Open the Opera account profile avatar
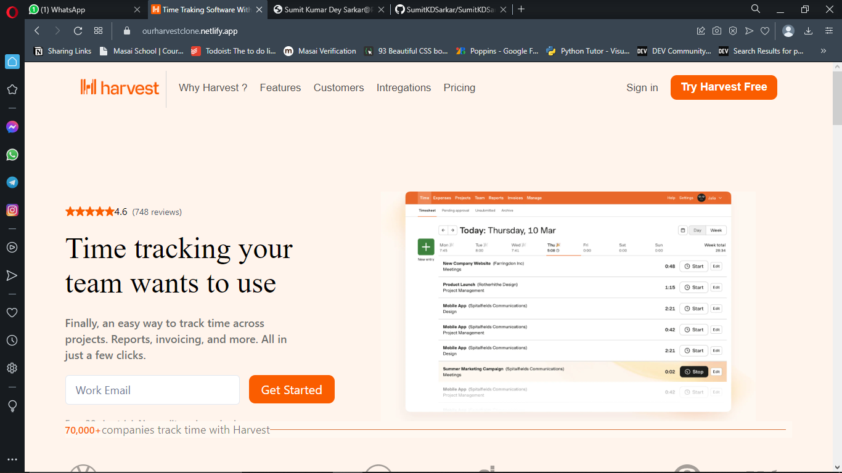 (x=788, y=31)
